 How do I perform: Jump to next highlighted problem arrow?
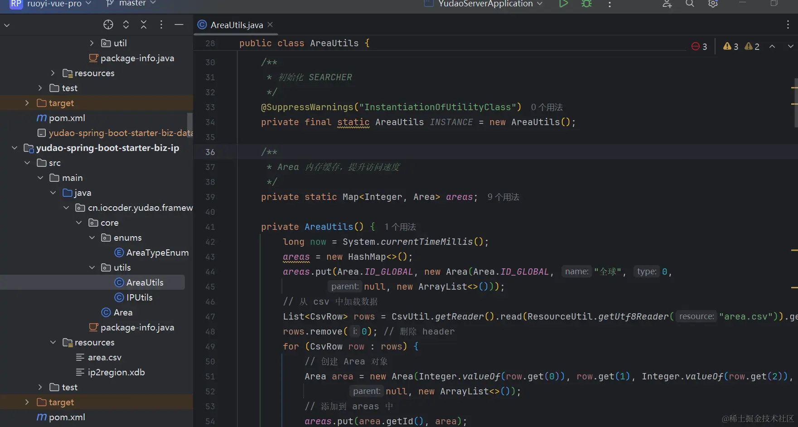click(x=790, y=47)
